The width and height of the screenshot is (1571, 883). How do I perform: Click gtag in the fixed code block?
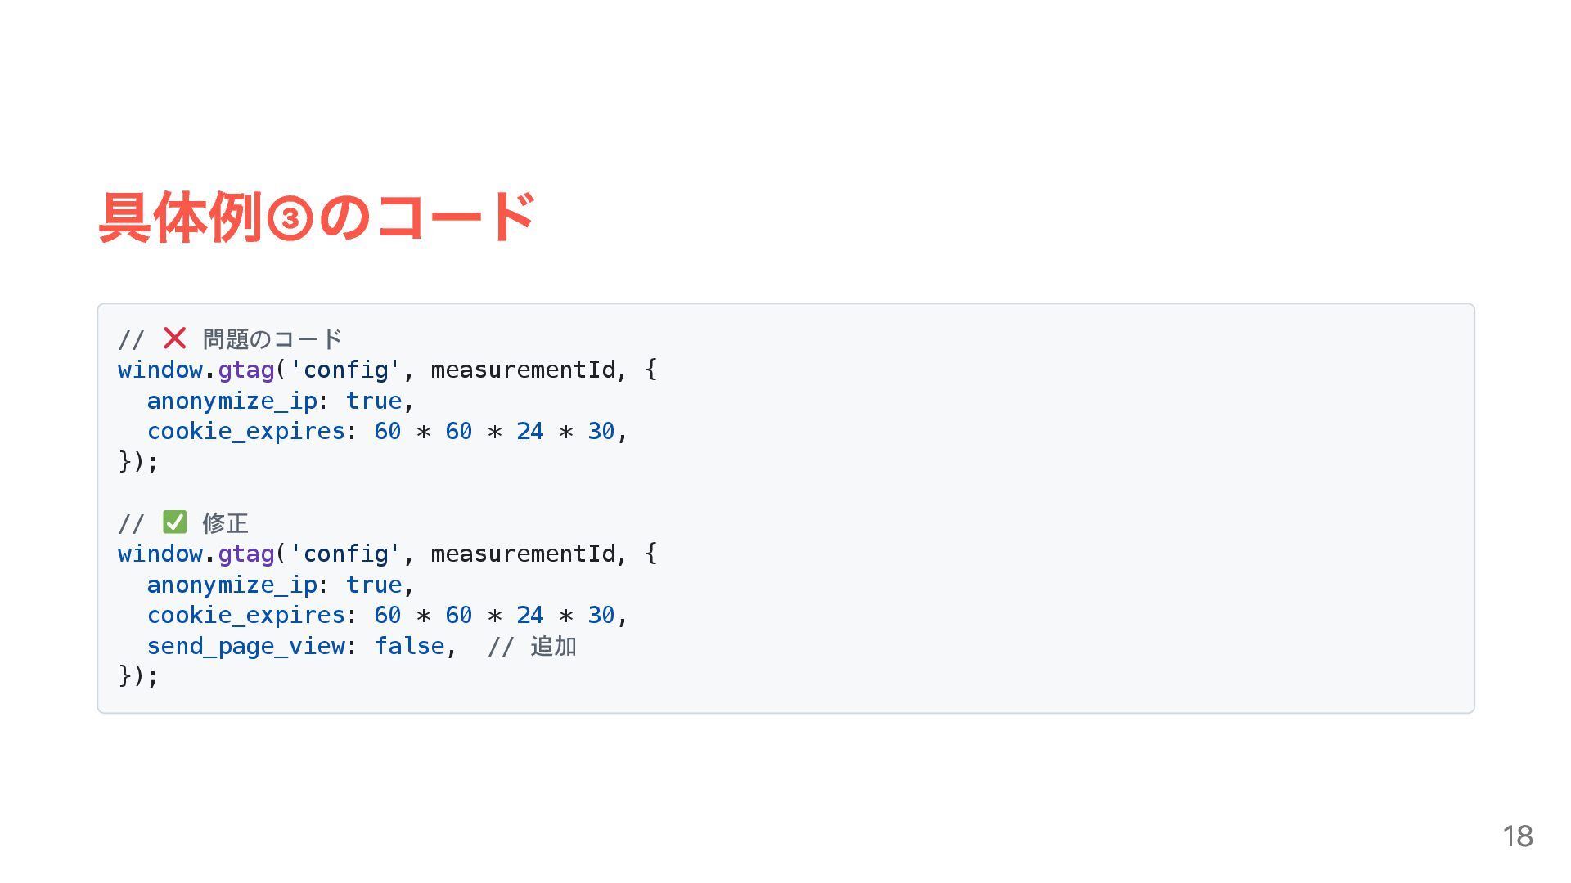tap(245, 554)
